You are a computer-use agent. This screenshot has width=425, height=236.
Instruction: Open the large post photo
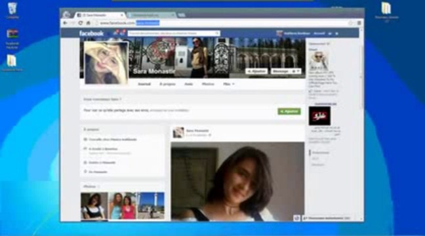point(237,182)
